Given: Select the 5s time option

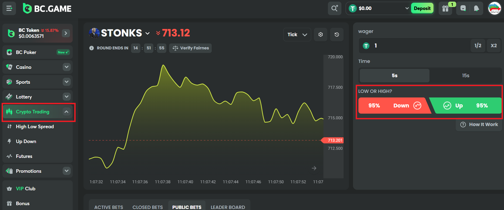Looking at the screenshot, I should [x=394, y=76].
